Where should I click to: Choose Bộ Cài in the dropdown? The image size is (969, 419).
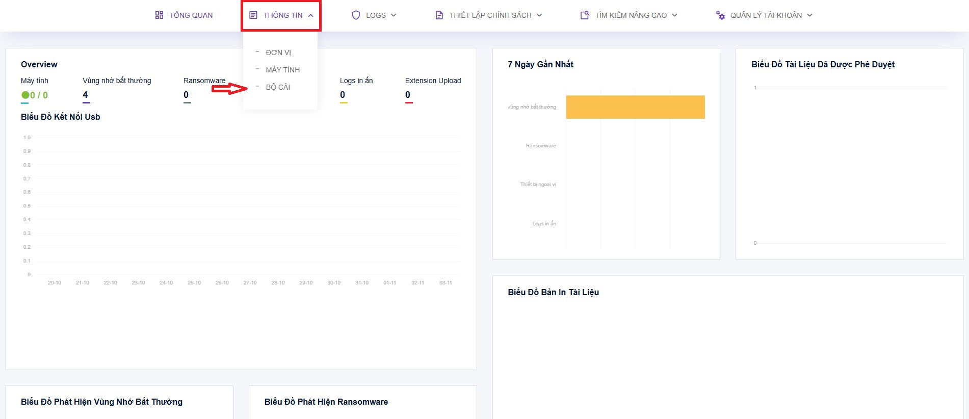tap(278, 87)
